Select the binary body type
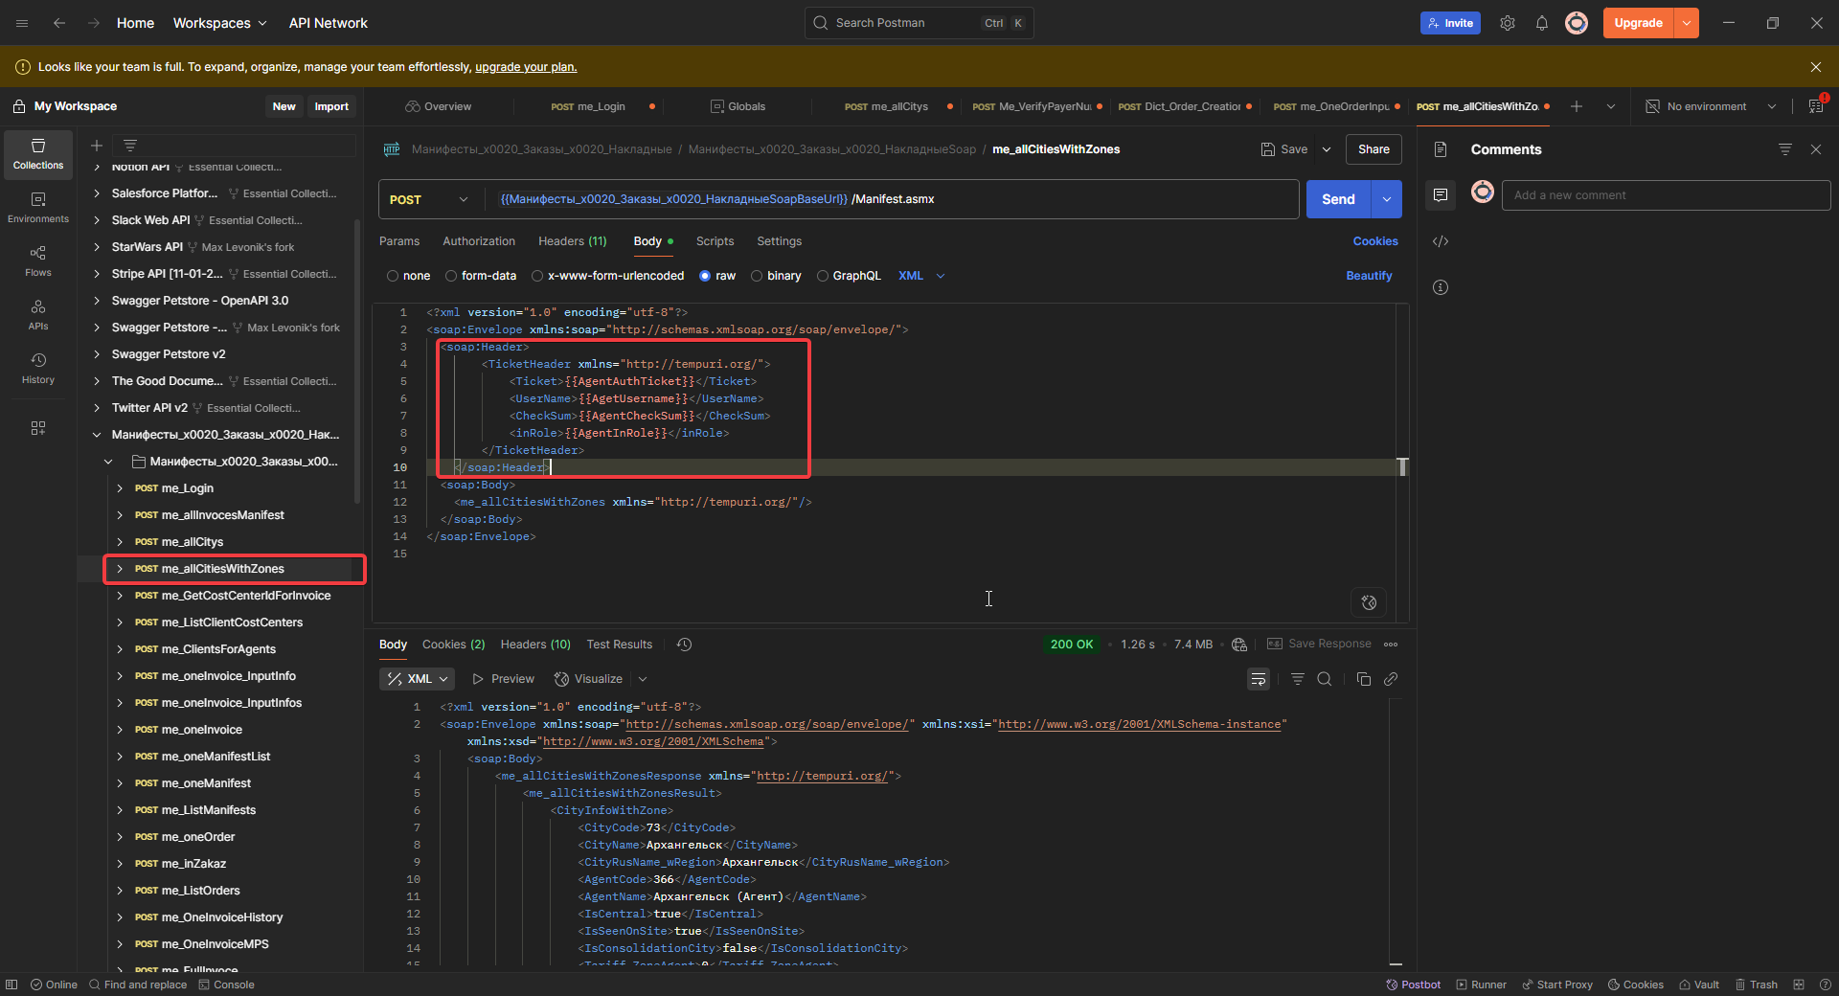The height and width of the screenshot is (996, 1839). [x=776, y=276]
